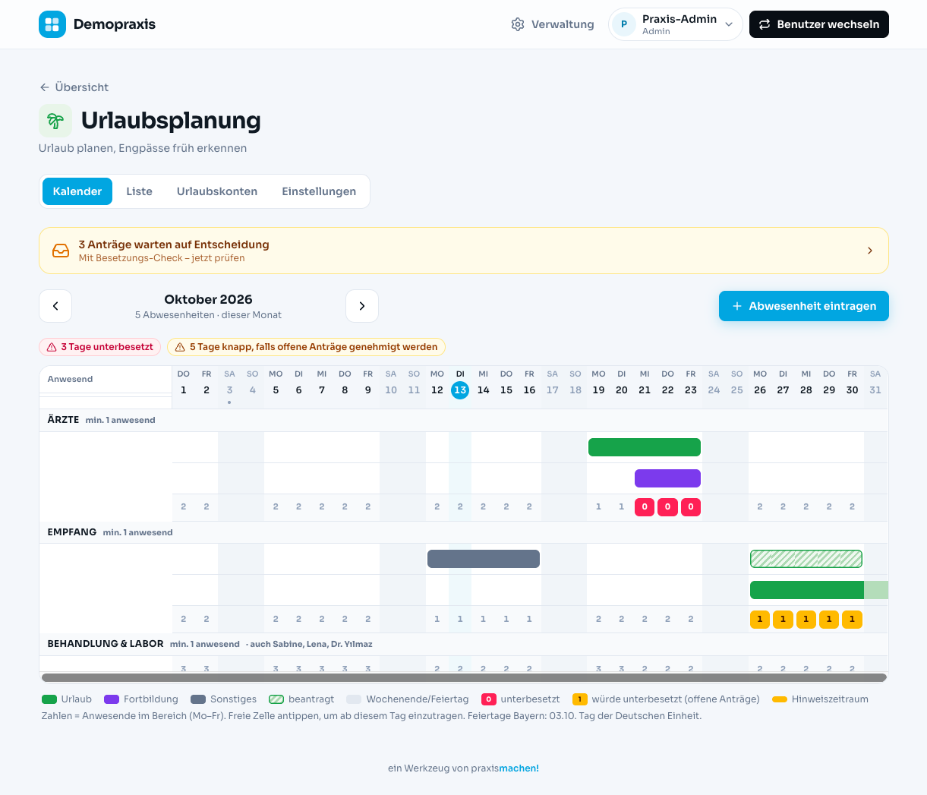Image resolution: width=927 pixels, height=795 pixels.
Task: Click the Wochenende/Feiertag legend swatch
Action: coord(354,699)
